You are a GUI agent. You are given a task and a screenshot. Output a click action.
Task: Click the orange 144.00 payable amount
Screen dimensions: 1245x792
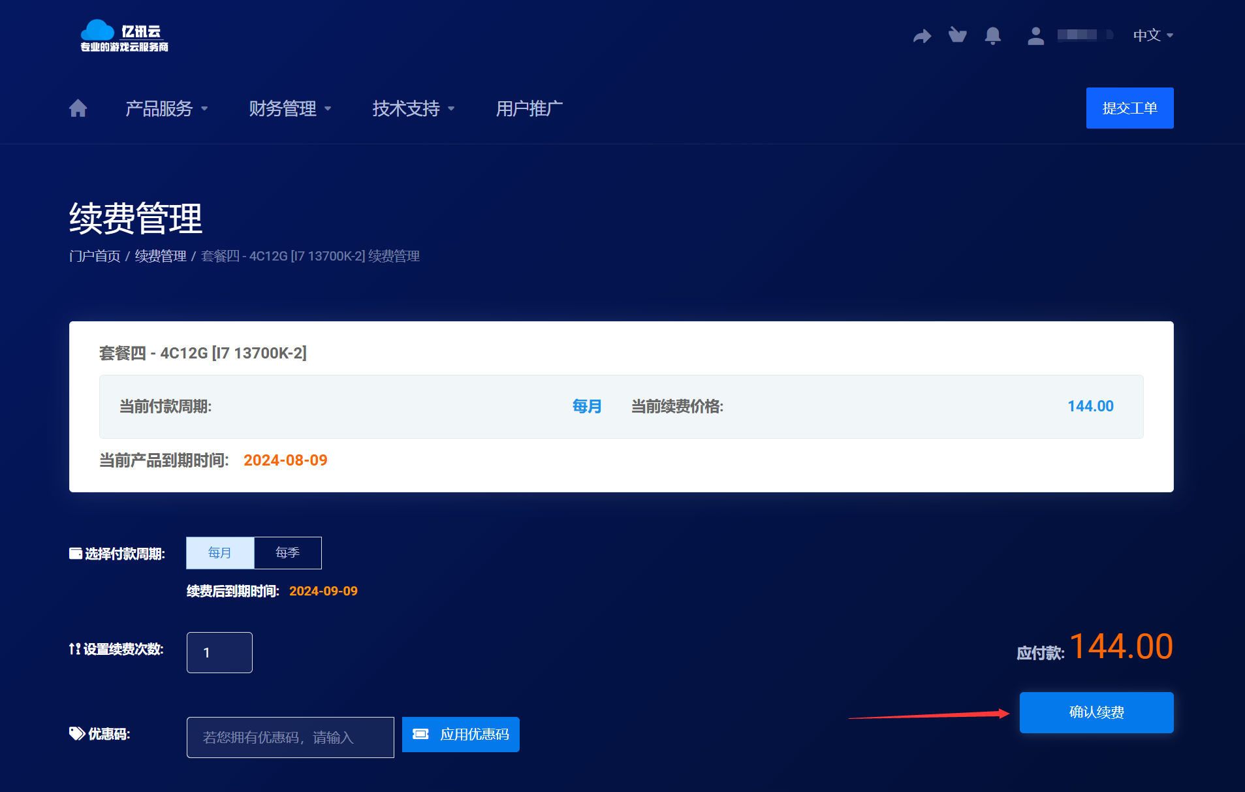tap(1121, 646)
